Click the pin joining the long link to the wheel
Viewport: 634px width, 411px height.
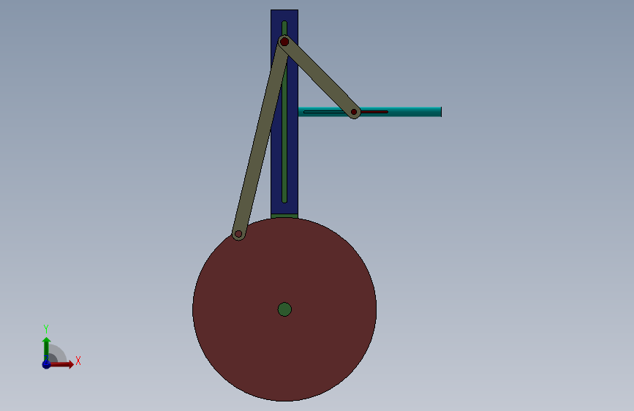pyautogui.click(x=238, y=234)
